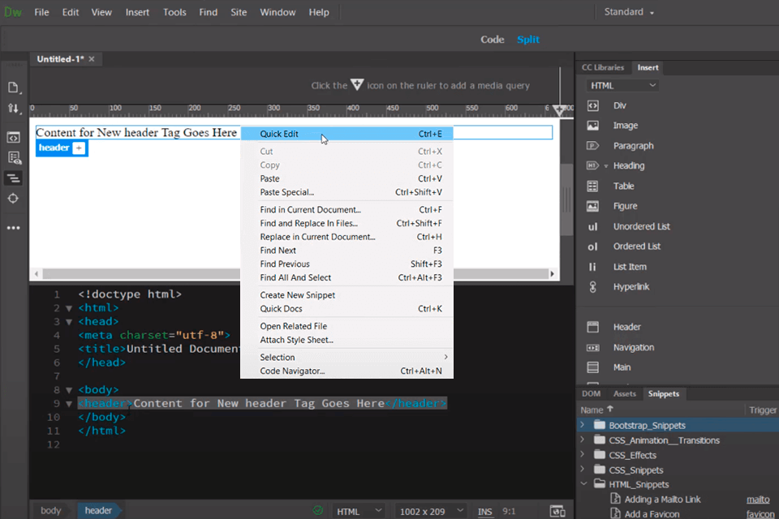Open the Selection submenu
779x519 pixels.
(x=346, y=357)
